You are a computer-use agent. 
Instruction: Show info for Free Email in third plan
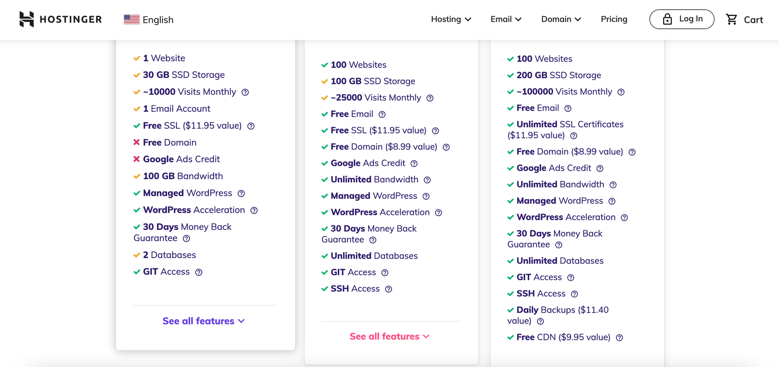point(568,109)
